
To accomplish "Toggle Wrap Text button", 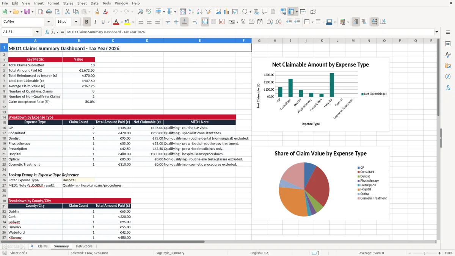I will (x=195, y=22).
